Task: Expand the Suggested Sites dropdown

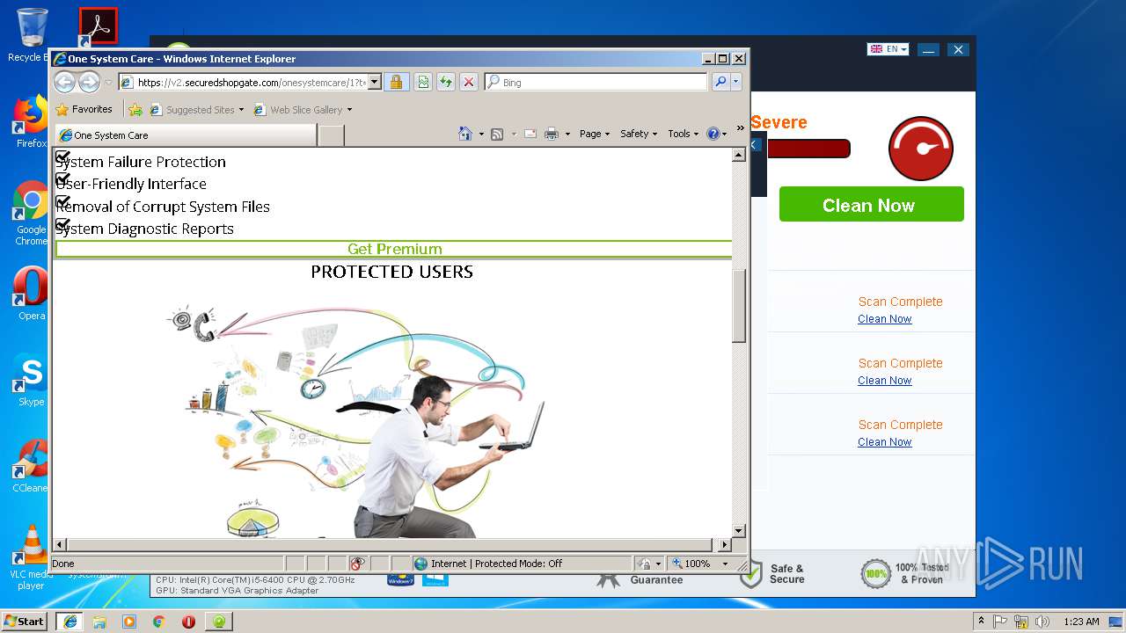Action: (242, 110)
